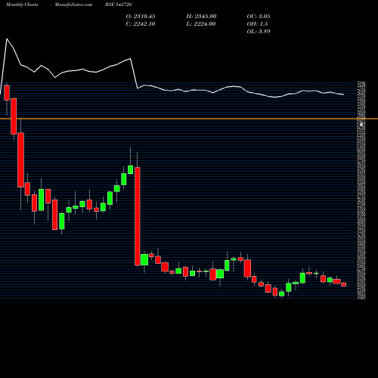This screenshot has width=378, height=378.
Task: Click the high value 'H: 2345.00'
Action: pyautogui.click(x=201, y=17)
